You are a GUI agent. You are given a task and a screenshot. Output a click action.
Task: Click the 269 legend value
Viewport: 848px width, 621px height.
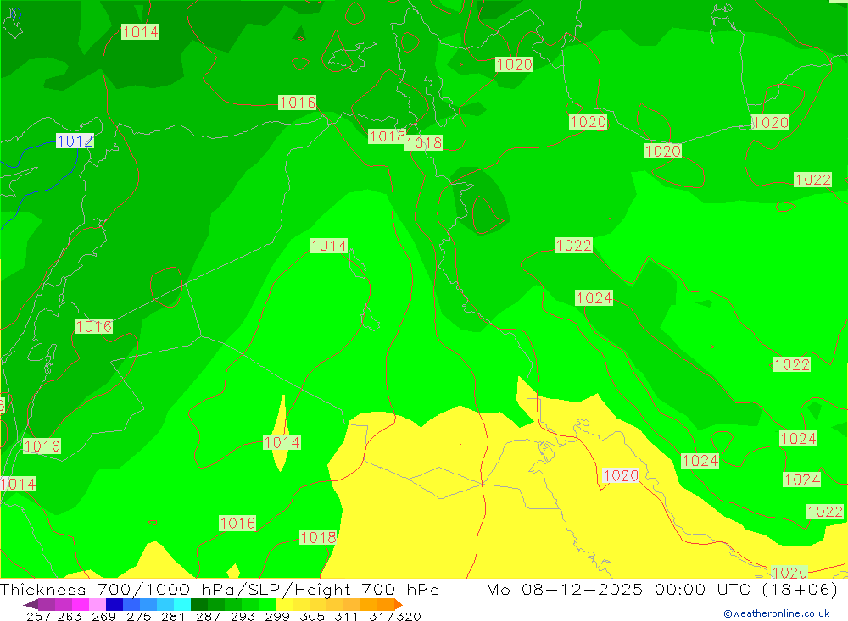pos(103,616)
